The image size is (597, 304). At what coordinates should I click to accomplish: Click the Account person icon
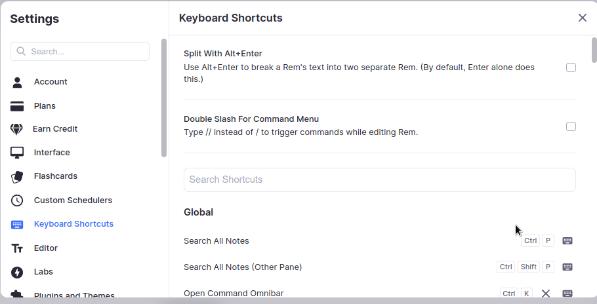[x=17, y=82]
